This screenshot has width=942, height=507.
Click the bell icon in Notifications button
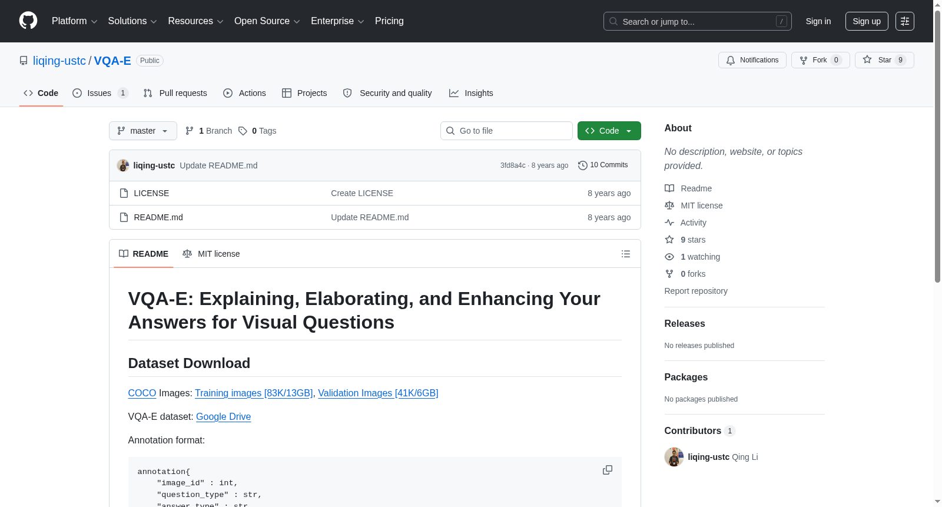point(731,60)
